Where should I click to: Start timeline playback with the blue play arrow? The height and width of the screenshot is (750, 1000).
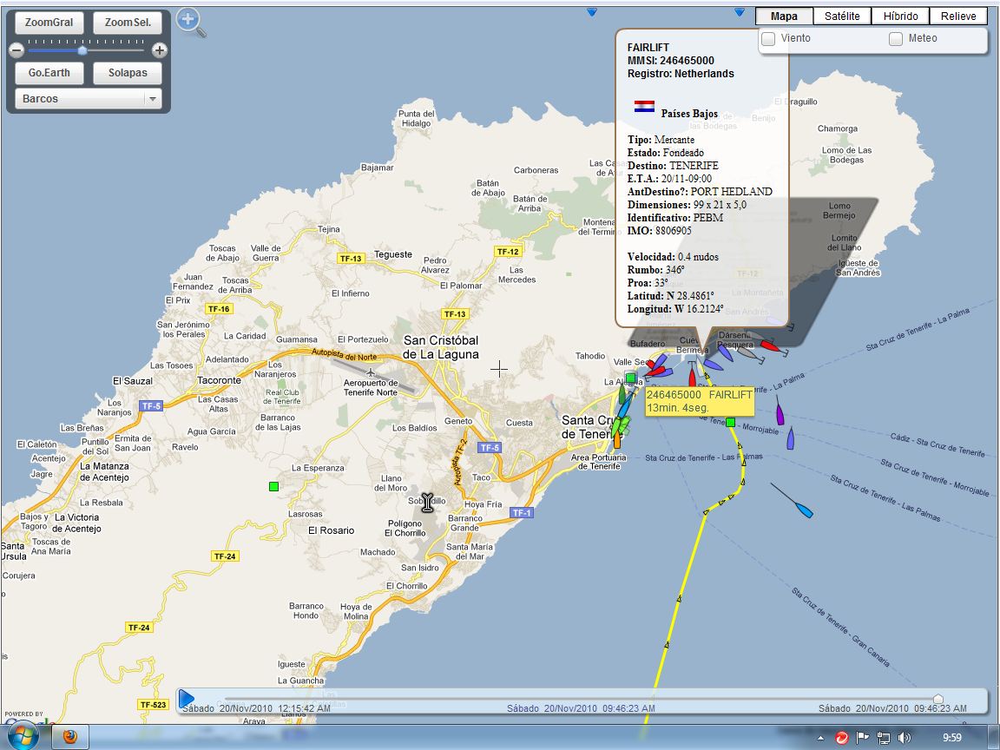pos(187,698)
